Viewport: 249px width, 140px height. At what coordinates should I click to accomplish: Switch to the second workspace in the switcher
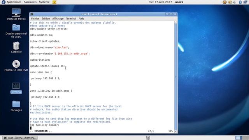(x=245, y=138)
